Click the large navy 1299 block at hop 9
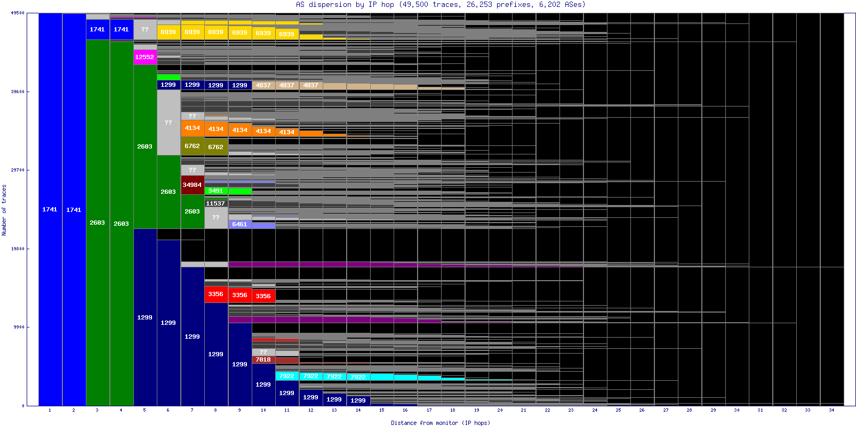The width and height of the screenshot is (856, 426). 240,364
